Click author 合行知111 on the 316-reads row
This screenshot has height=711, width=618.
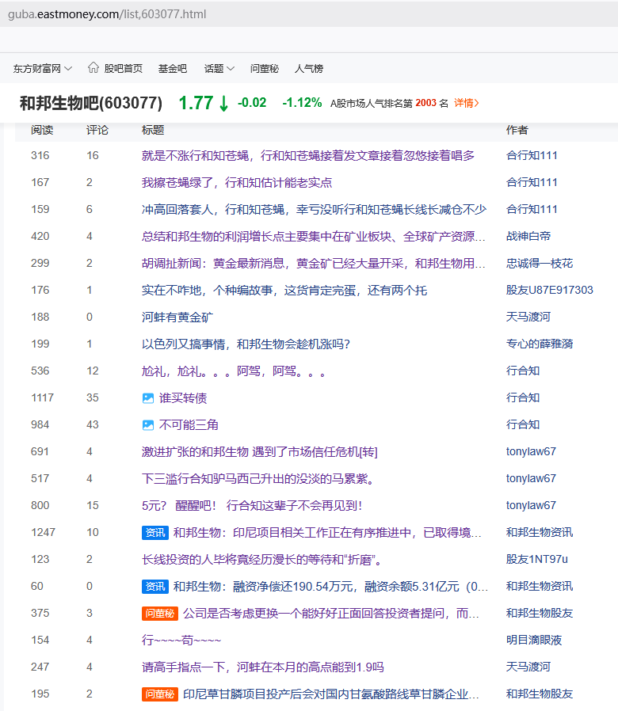coord(532,155)
